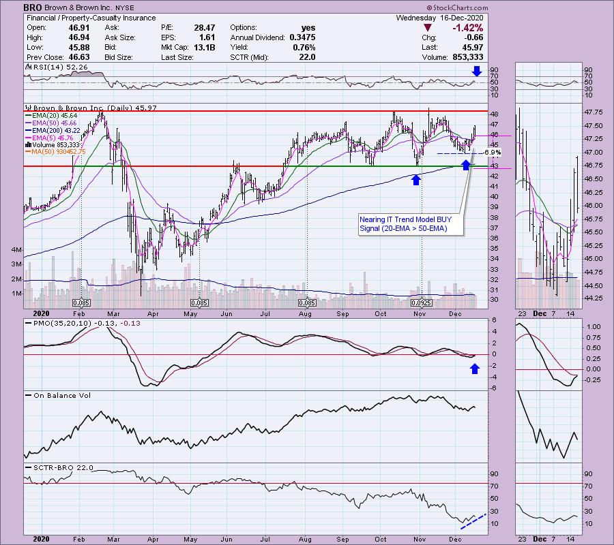Click the Options value yes
The image size is (614, 545).
click(308, 28)
